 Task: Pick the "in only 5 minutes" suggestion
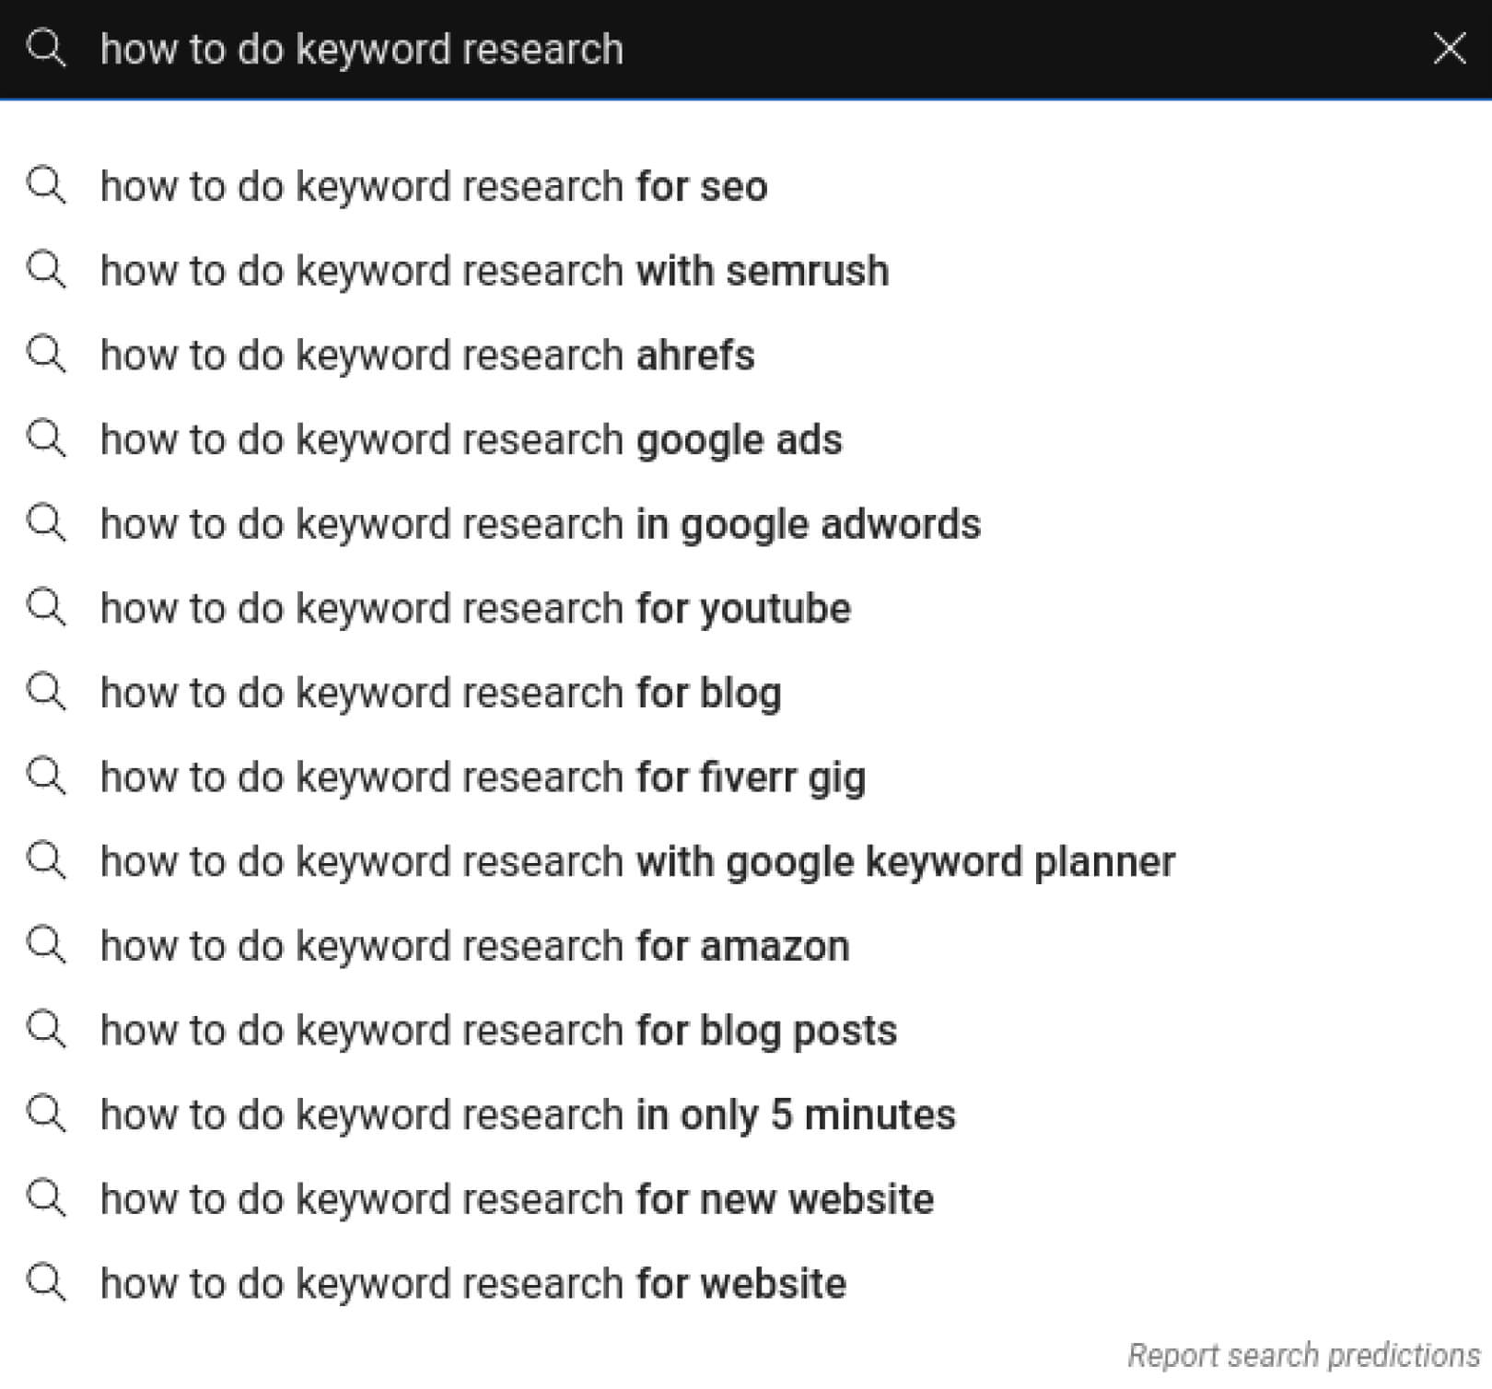(528, 1115)
